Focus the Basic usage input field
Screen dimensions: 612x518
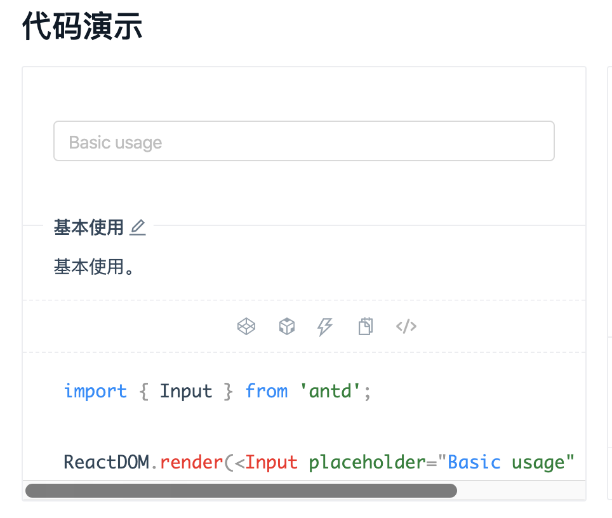pos(303,142)
